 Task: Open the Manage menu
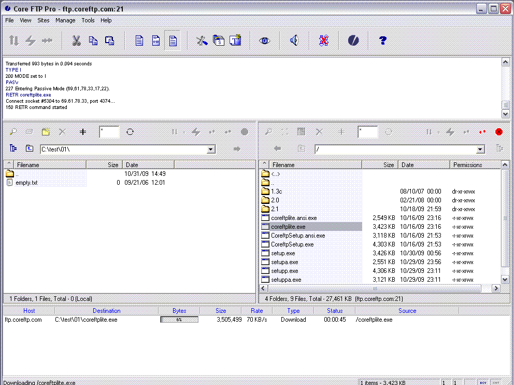65,20
